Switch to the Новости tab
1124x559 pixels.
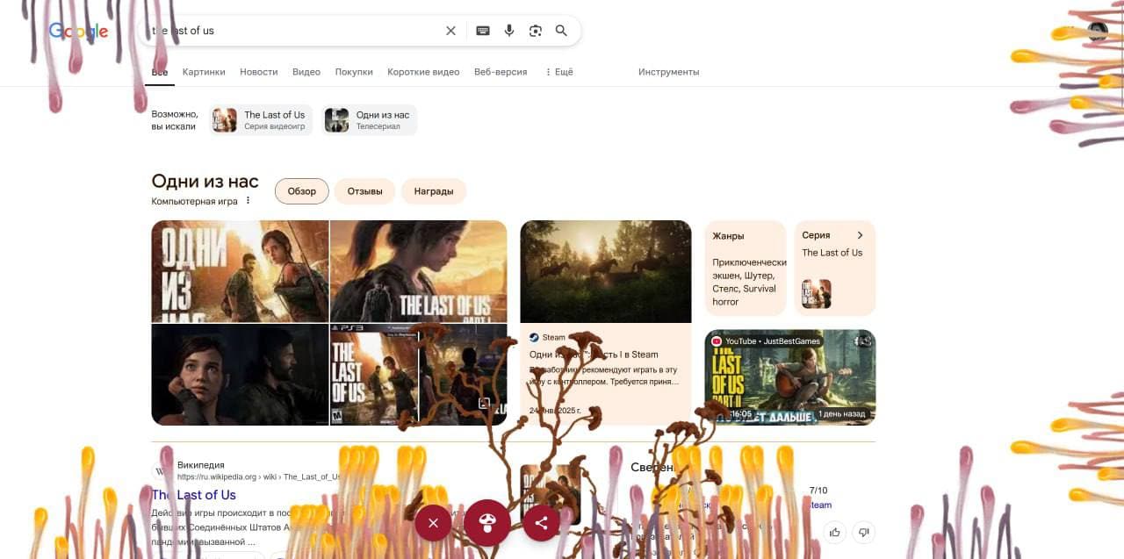(x=259, y=72)
